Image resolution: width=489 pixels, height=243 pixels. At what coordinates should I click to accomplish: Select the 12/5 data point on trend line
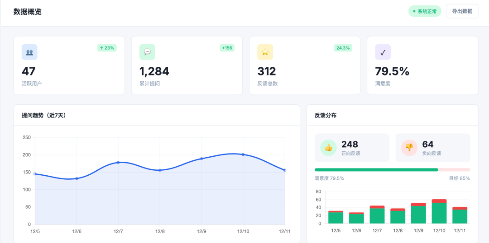tap(35, 174)
